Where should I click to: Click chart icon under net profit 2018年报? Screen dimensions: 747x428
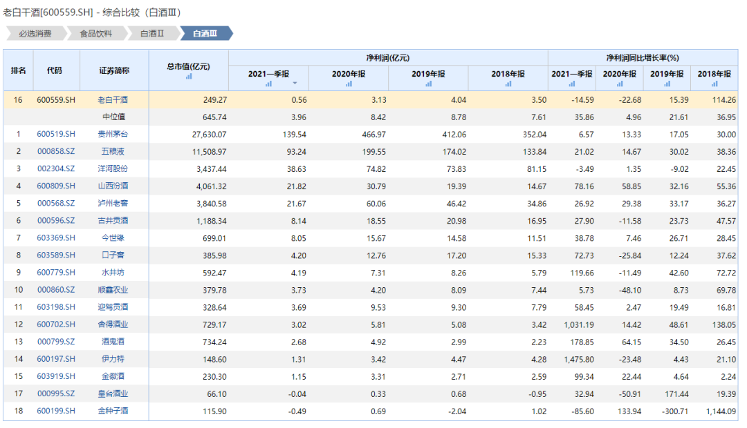pos(508,84)
